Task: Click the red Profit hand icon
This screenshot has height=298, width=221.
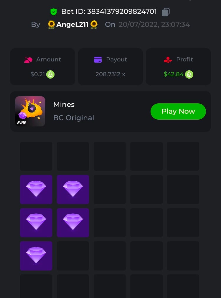Action: pyautogui.click(x=168, y=60)
